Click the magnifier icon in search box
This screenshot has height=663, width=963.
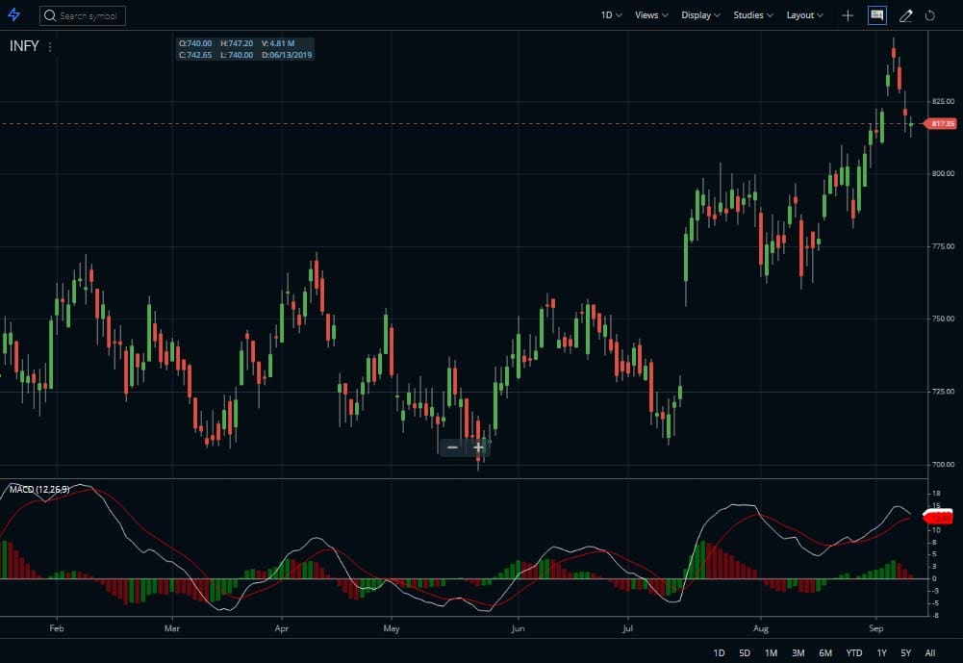50,15
